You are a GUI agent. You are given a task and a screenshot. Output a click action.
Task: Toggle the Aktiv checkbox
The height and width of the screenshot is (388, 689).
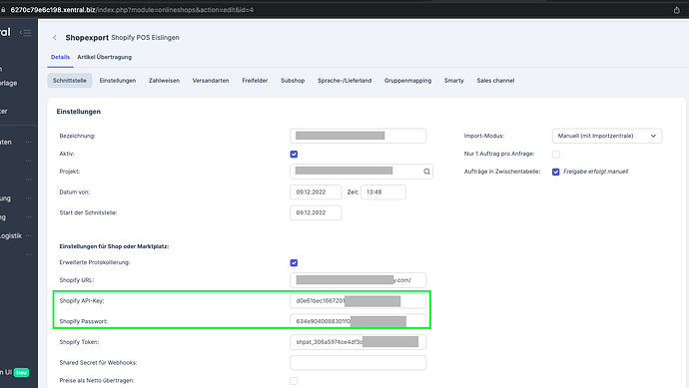point(294,154)
